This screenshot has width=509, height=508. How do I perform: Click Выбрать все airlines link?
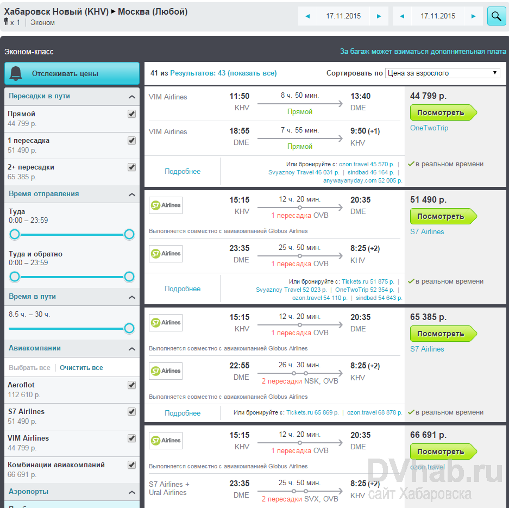click(29, 368)
